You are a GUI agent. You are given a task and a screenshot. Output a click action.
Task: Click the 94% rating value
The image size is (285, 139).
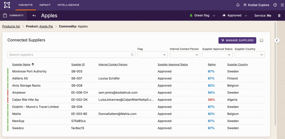point(211,93)
